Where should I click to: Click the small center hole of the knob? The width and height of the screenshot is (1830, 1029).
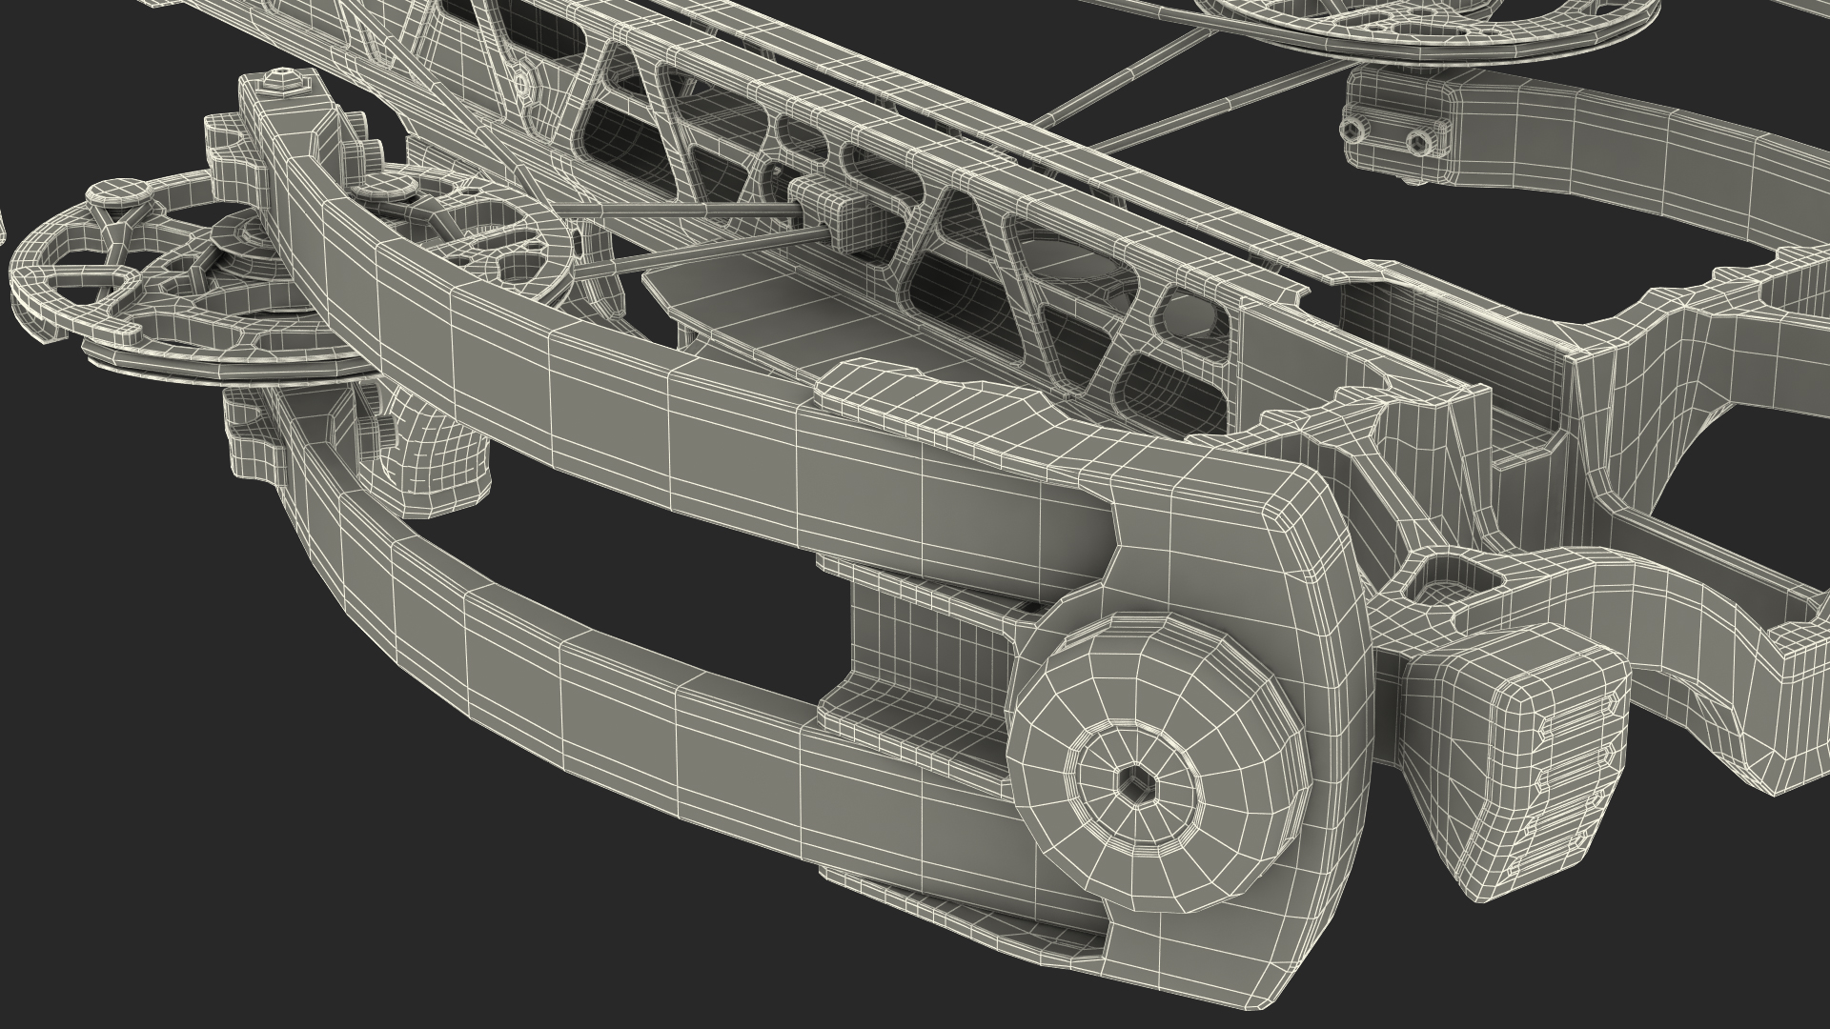click(x=1135, y=787)
